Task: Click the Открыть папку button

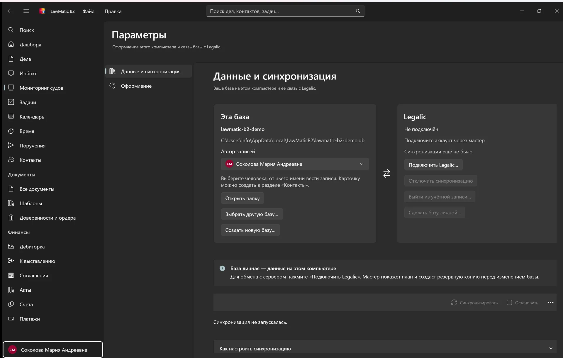Action: click(242, 198)
